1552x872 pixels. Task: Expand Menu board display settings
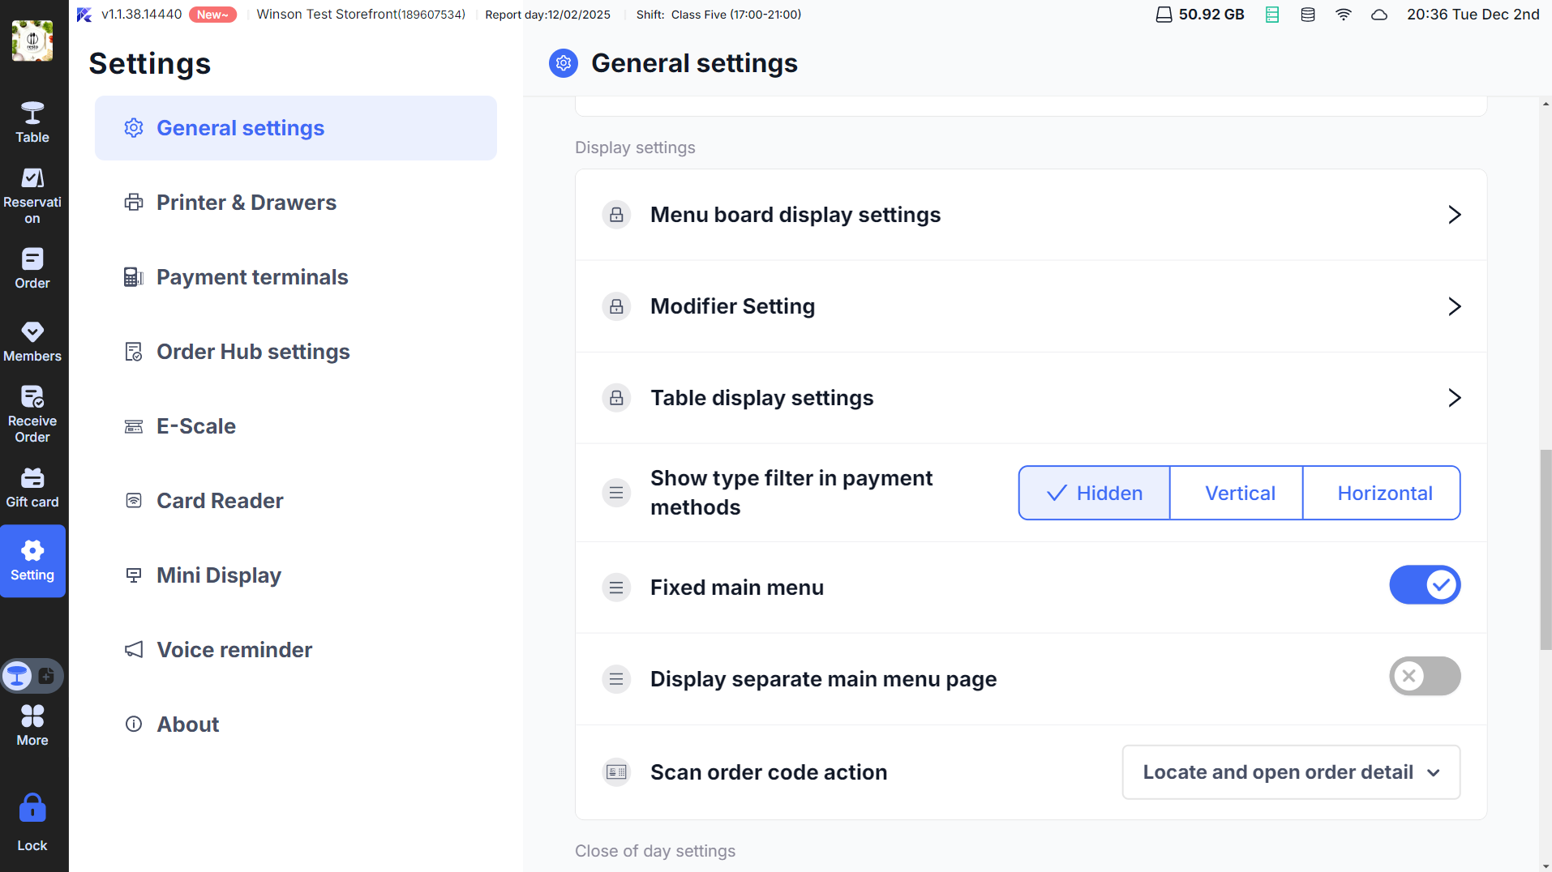pos(1030,215)
